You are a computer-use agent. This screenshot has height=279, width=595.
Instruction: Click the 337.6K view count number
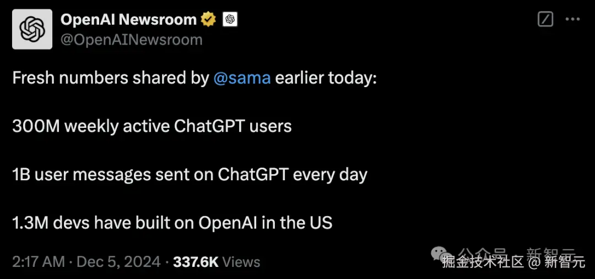(196, 261)
